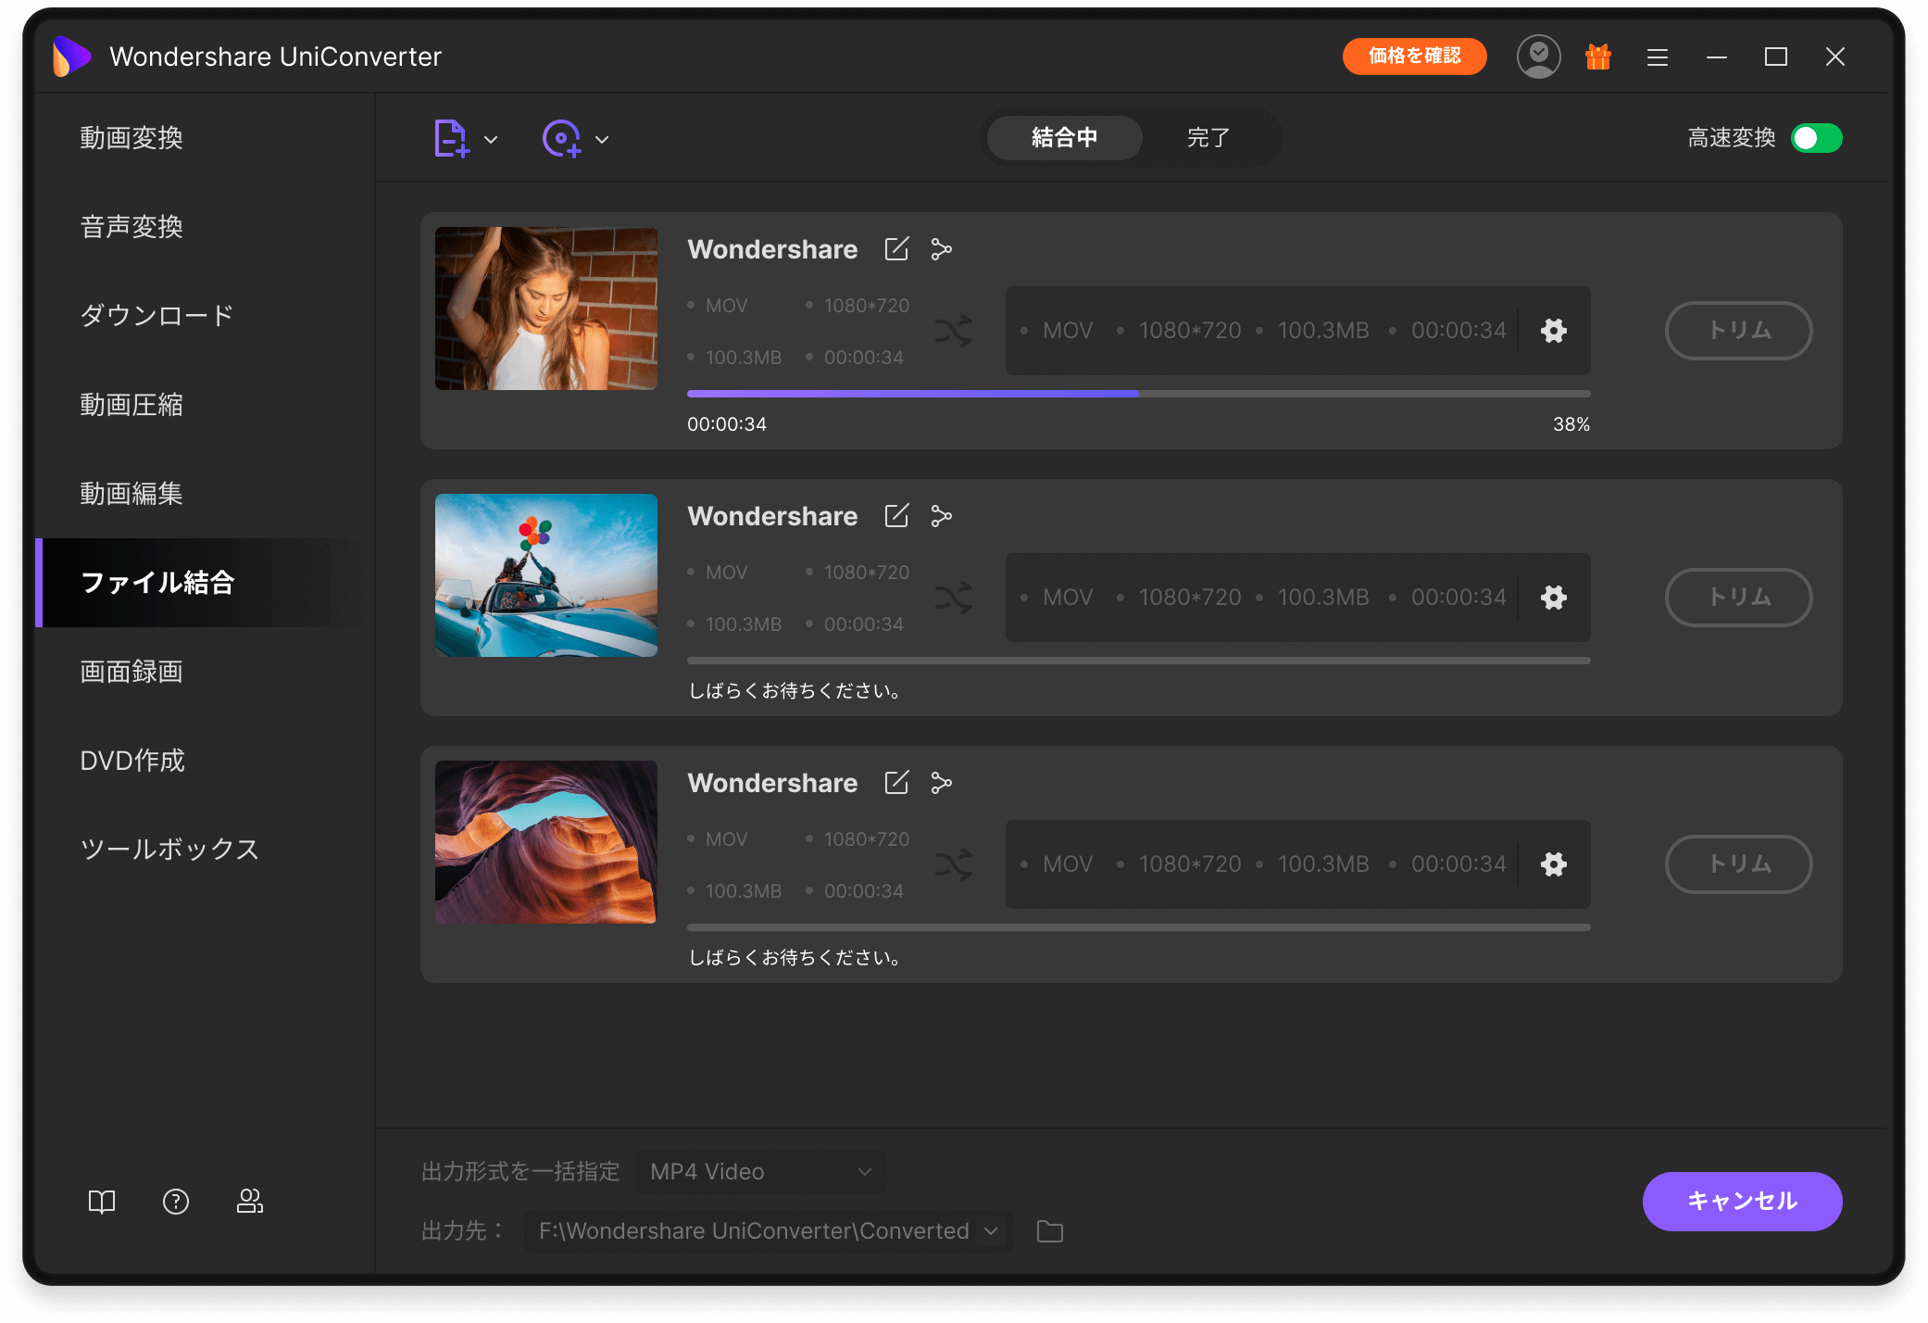Screen dimensions: 1928x1323
Task: Open 動画編集 in the sidebar
Action: (x=131, y=494)
